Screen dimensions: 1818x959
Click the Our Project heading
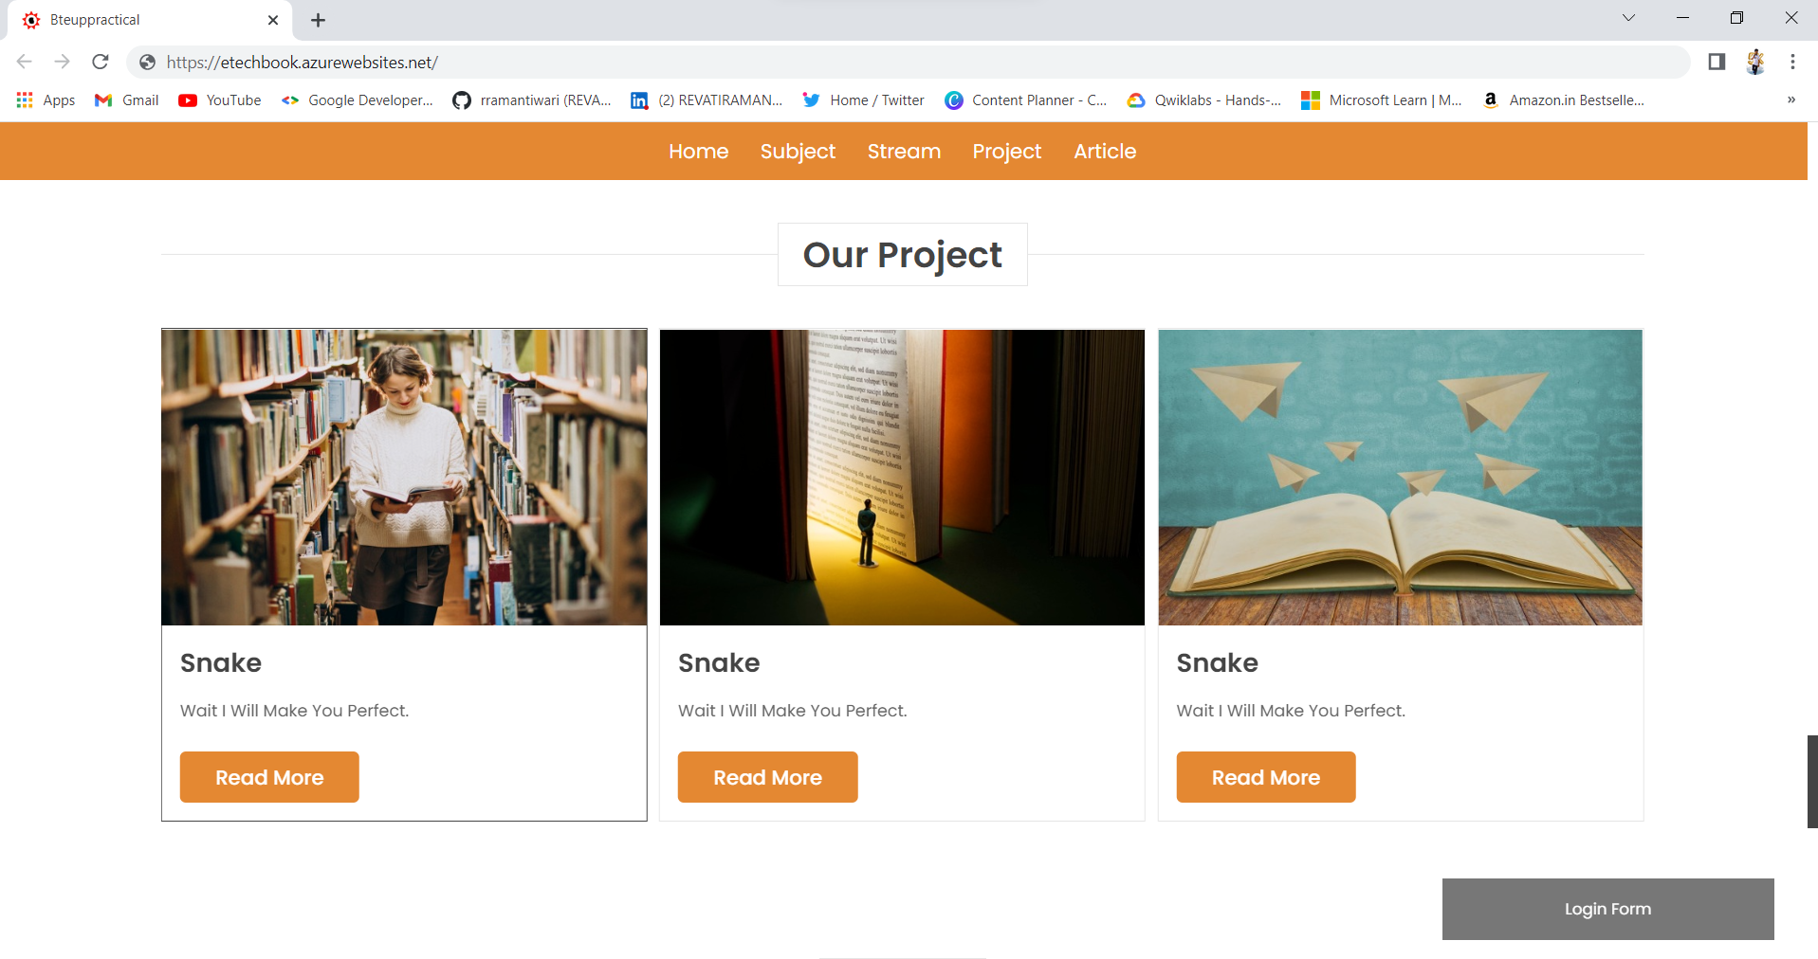[x=903, y=254]
